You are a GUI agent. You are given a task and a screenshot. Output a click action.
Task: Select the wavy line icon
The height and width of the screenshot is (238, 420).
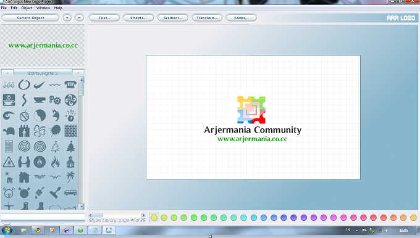click(55, 85)
